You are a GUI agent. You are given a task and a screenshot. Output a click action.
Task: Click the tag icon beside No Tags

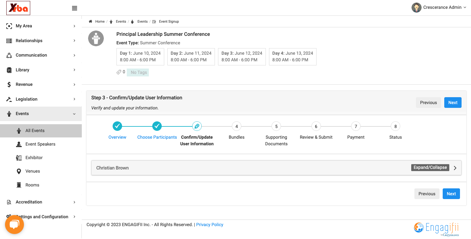click(x=119, y=72)
